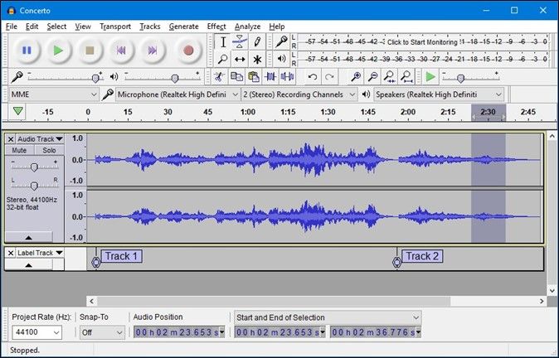Click the Skip to Start button
559x358 pixels.
[x=121, y=51]
